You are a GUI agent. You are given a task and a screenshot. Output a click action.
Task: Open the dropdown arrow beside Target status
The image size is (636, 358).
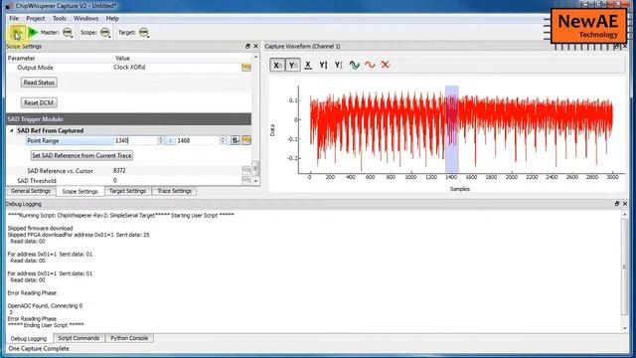148,37
